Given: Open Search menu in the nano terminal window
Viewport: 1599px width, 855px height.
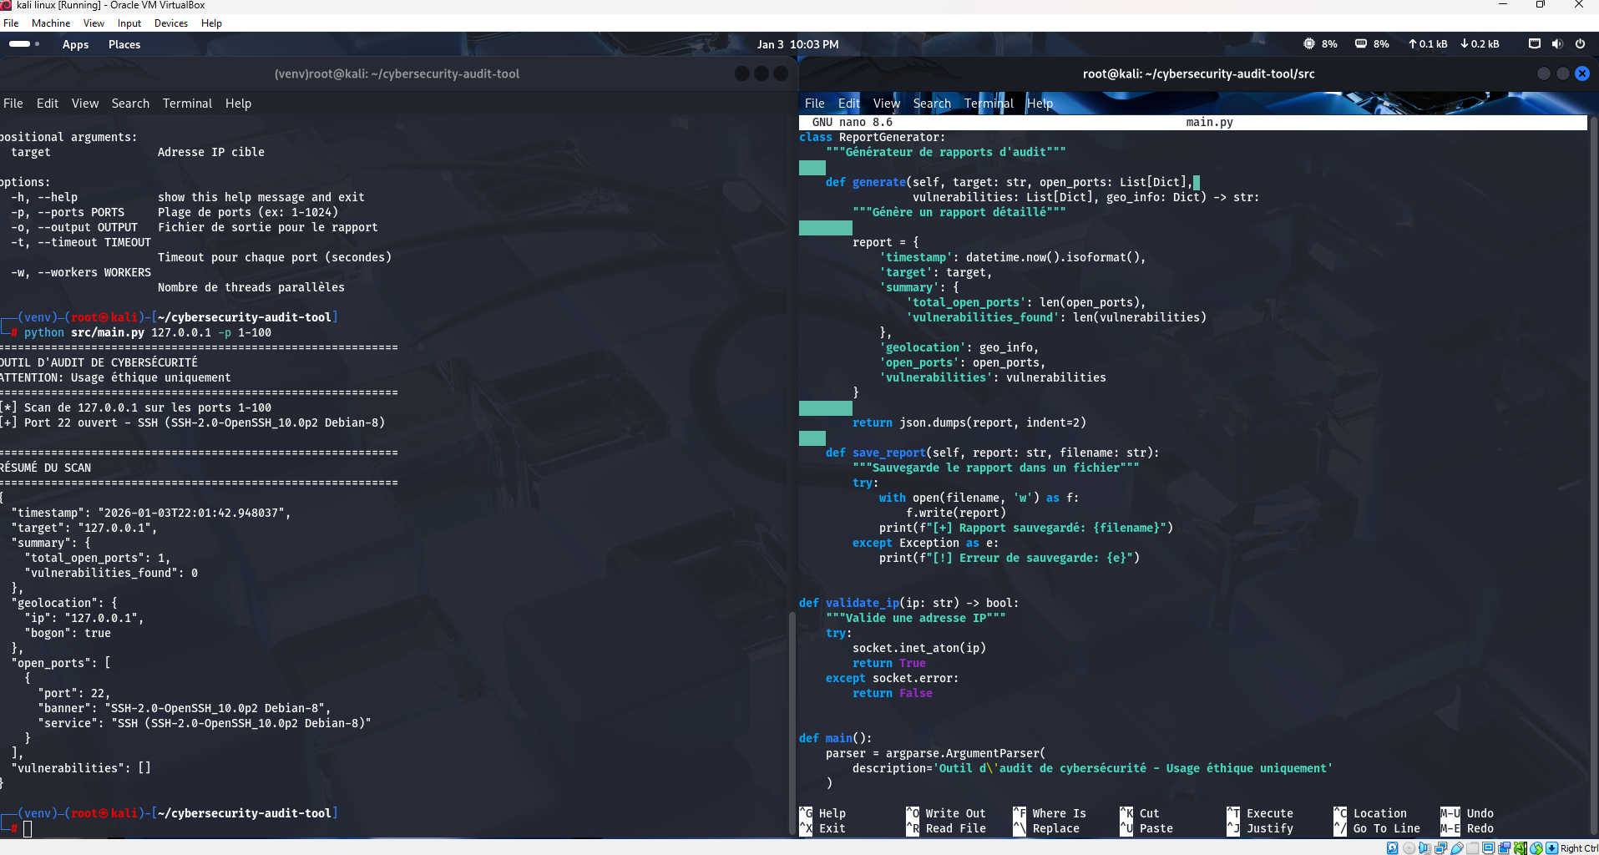Looking at the screenshot, I should coord(932,104).
